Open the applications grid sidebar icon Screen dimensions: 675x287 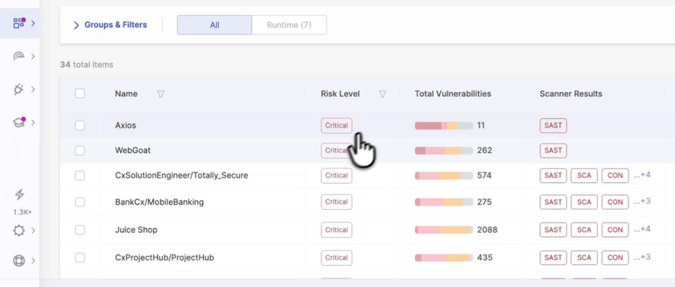pyautogui.click(x=19, y=23)
